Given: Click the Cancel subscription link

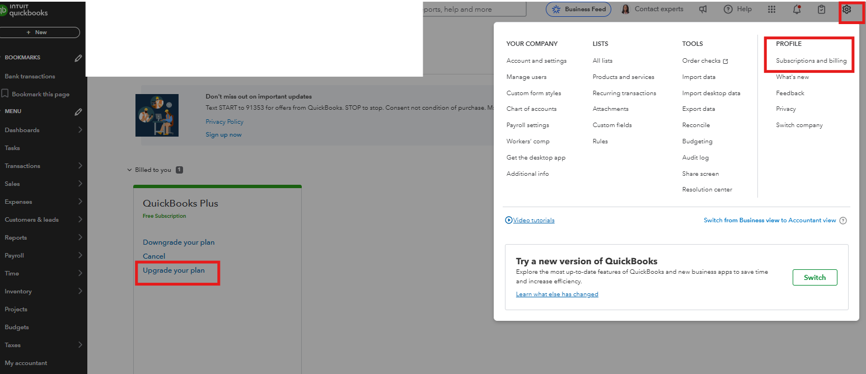Looking at the screenshot, I should [x=154, y=256].
